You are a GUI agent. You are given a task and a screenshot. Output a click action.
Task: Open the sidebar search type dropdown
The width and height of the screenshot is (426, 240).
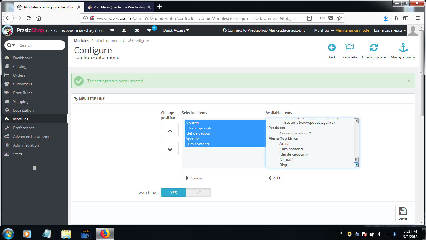pos(11,45)
